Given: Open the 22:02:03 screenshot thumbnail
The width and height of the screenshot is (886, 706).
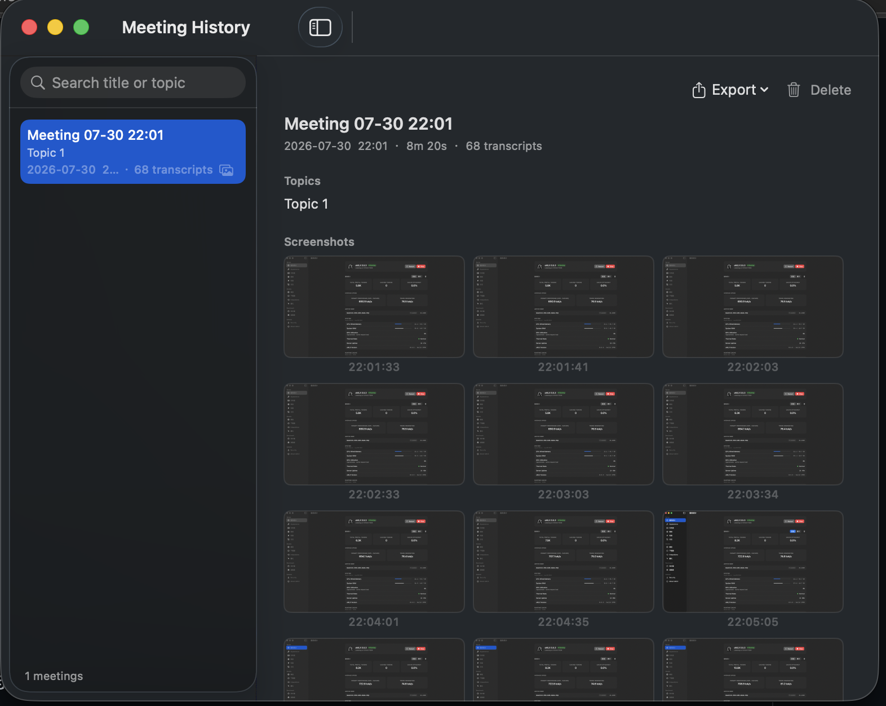Looking at the screenshot, I should (753, 307).
